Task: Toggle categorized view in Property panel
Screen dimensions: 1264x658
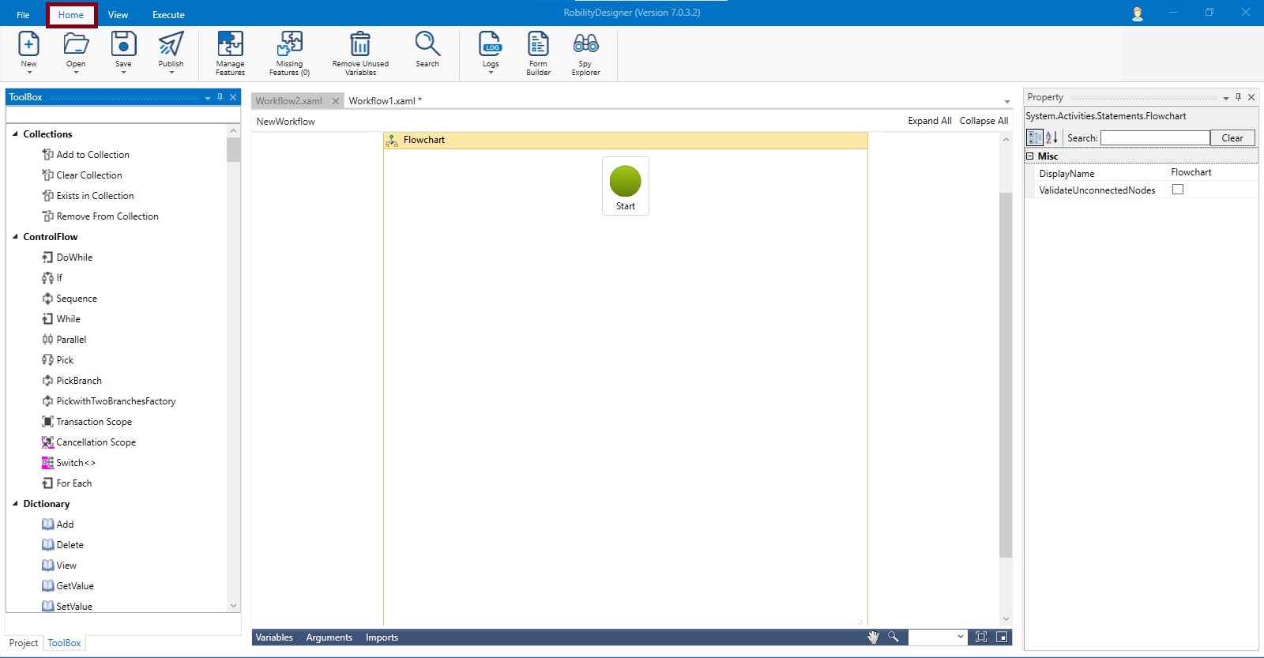Action: point(1034,137)
